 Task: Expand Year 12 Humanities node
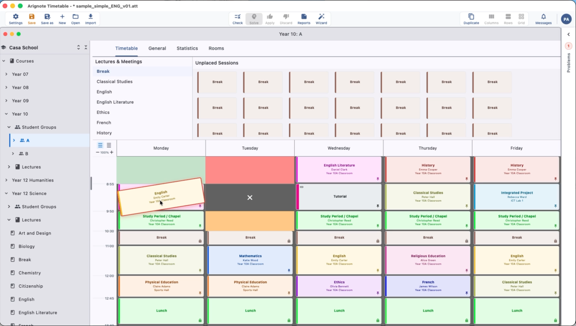point(6,180)
